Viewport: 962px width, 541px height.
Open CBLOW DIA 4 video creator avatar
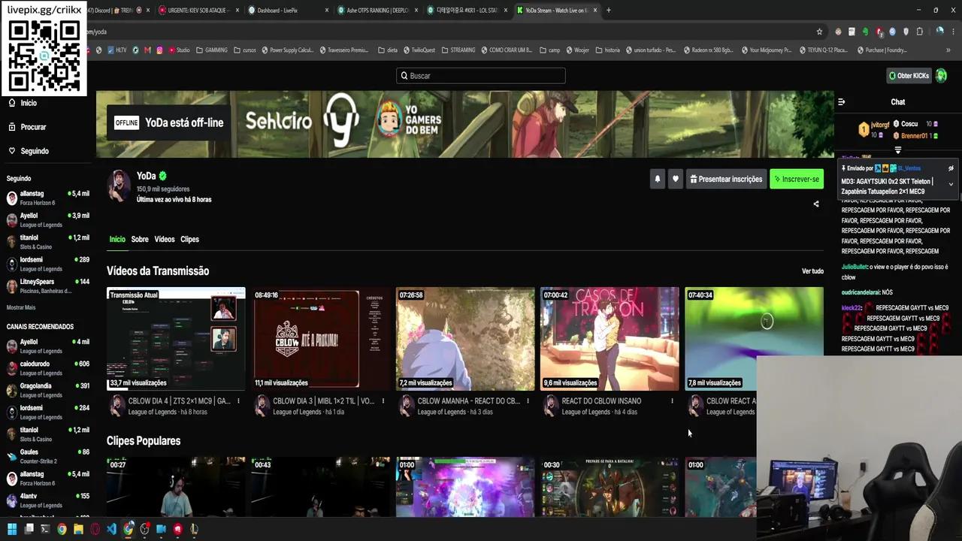click(116, 406)
